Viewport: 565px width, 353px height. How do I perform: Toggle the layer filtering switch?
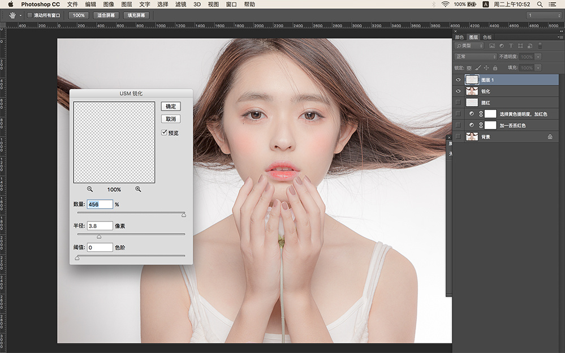pos(540,46)
